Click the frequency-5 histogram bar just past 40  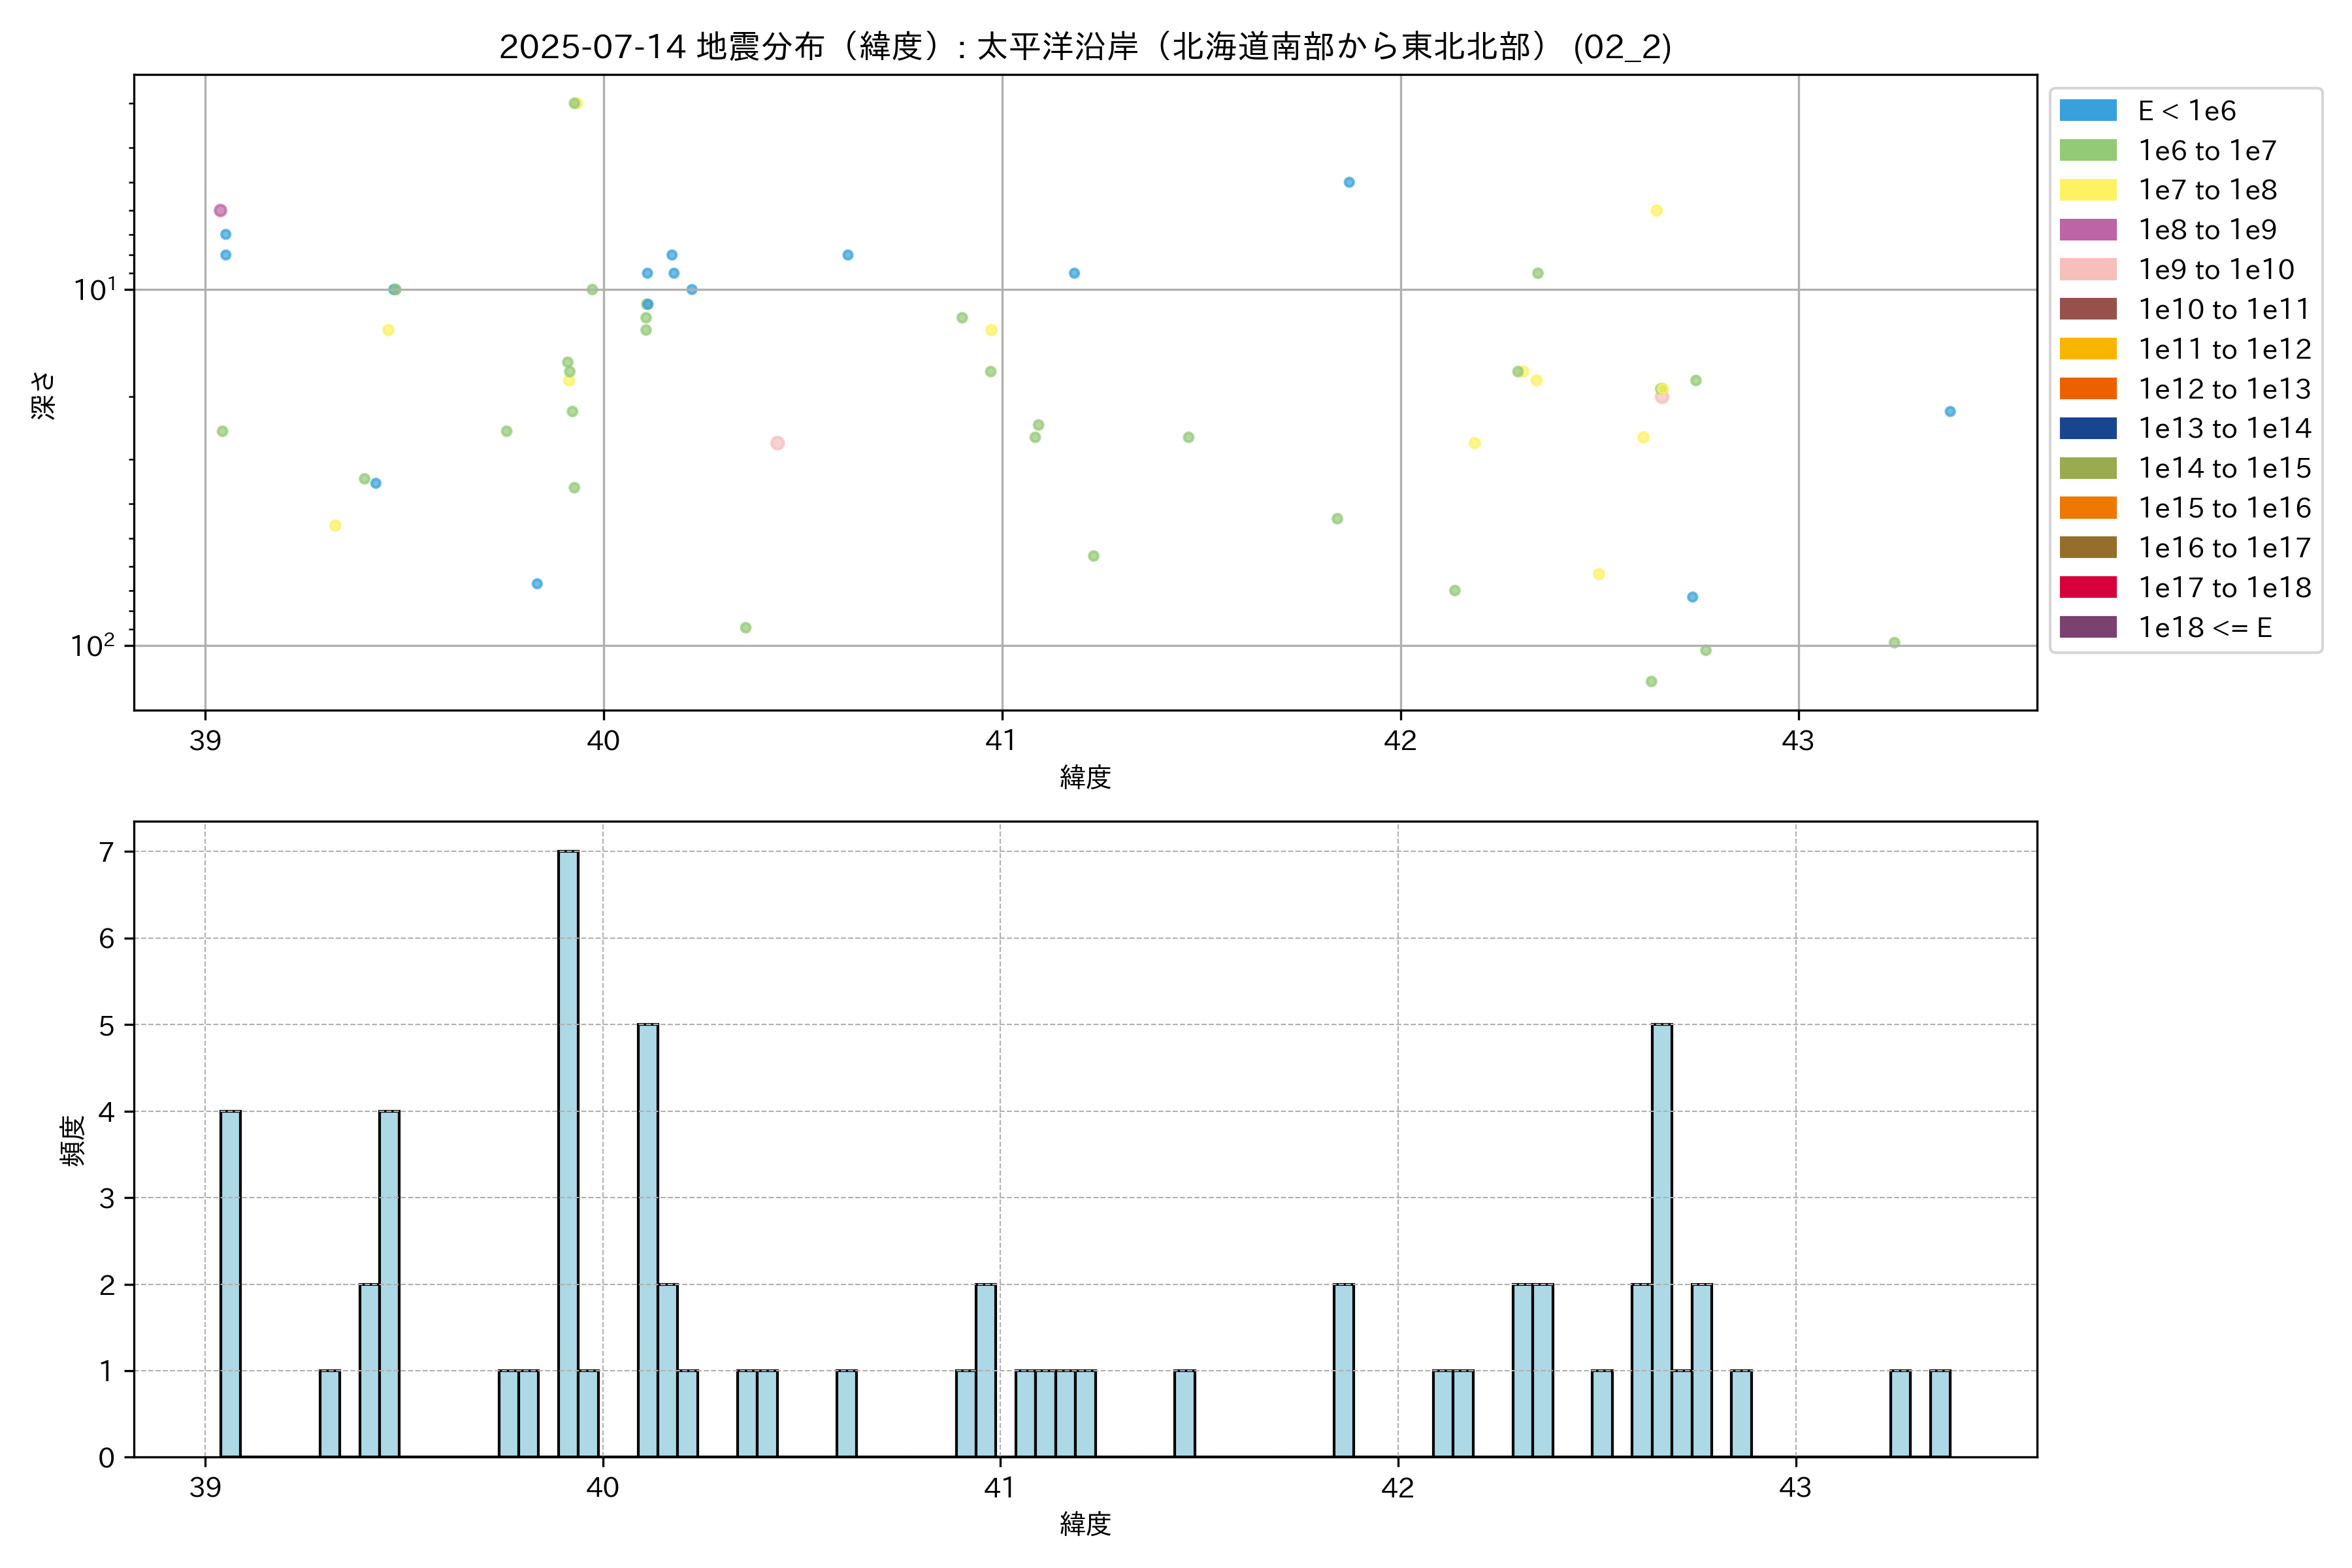[x=648, y=1240]
